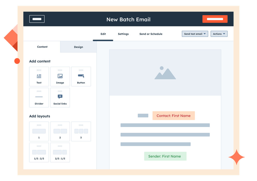Select the single-column layout
Image resolution: width=257 pixels, height=181 pixels.
tap(39, 131)
